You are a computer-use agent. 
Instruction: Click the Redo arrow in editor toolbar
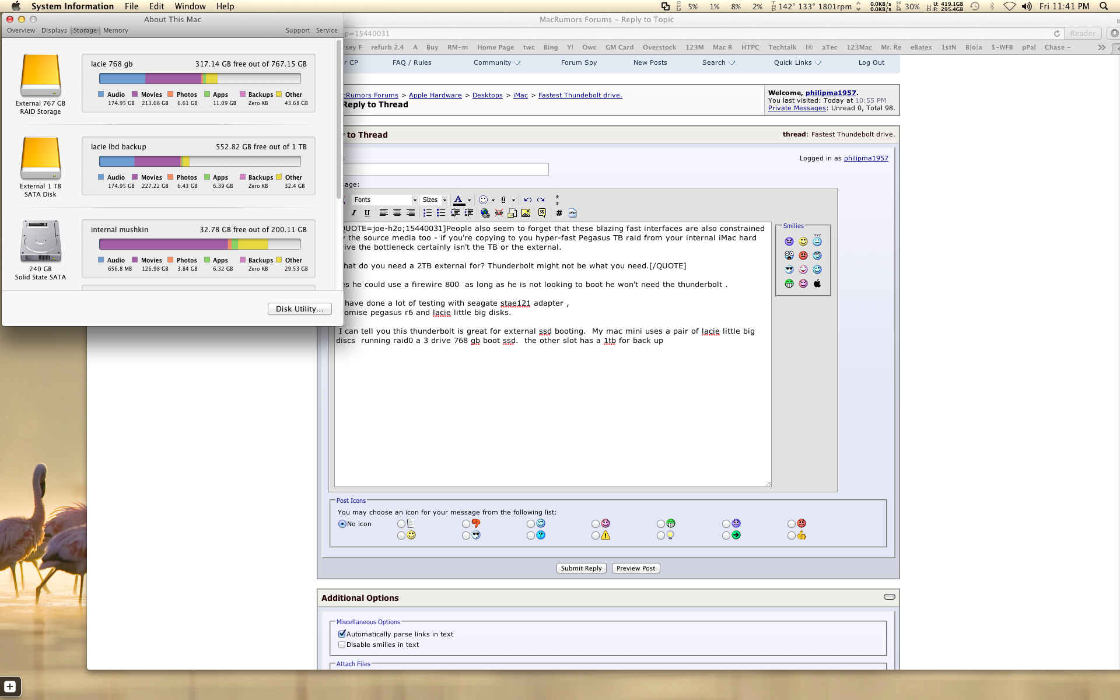pos(541,199)
